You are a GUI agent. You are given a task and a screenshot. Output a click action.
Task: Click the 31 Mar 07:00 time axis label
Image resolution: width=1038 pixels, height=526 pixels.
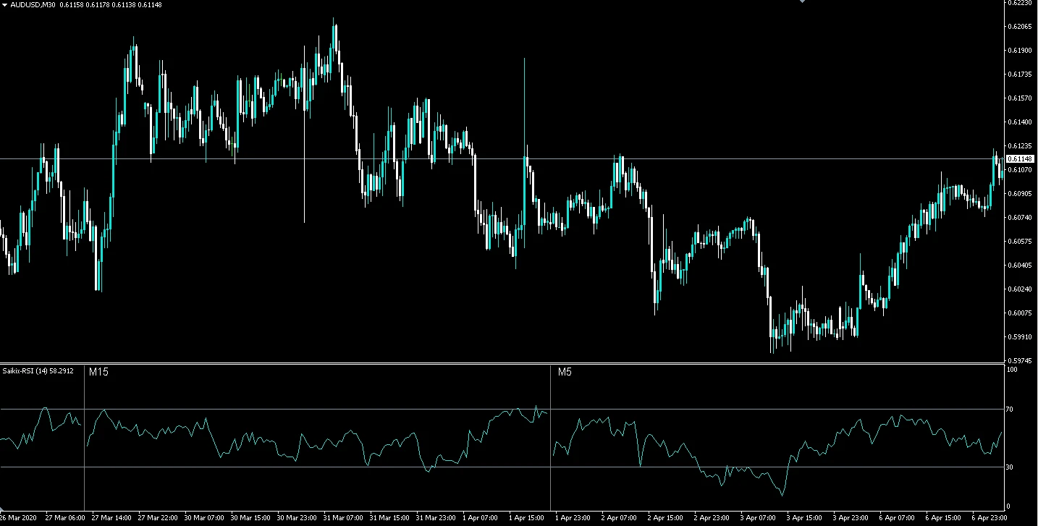pos(343,518)
